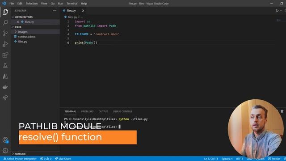Open the Source Control view

click(x=5, y=33)
